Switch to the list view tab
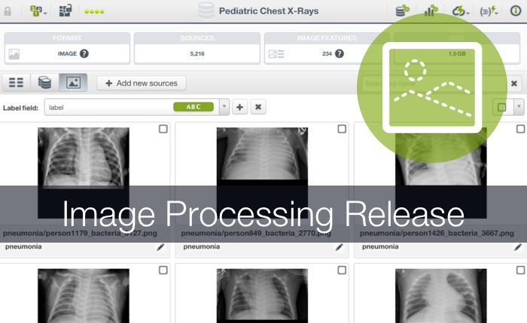This screenshot has width=527, height=323. pos(16,83)
